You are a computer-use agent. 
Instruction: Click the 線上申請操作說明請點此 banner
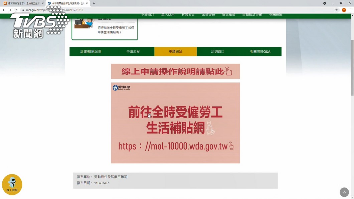point(175,71)
